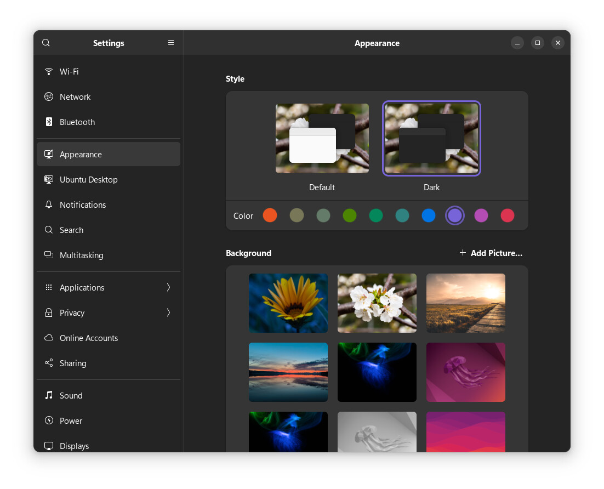
Task: Click the Displays monitor icon
Action: pos(49,446)
